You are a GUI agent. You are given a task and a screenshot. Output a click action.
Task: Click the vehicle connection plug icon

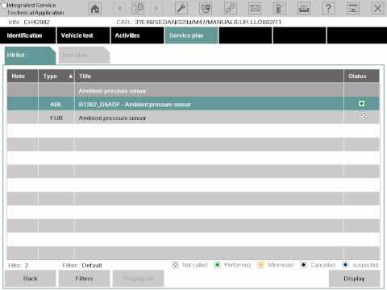231,8
